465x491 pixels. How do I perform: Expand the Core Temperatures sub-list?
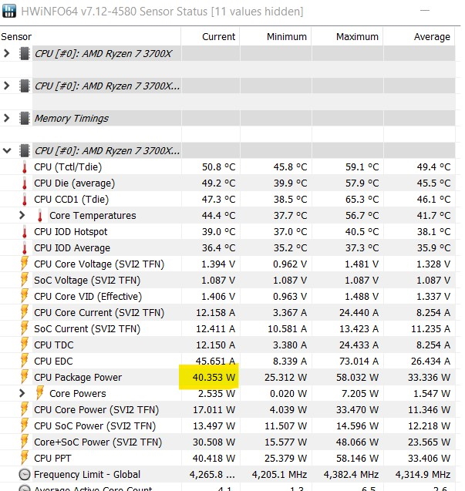22,216
